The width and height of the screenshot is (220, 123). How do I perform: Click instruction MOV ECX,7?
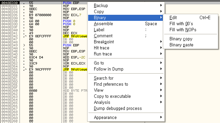72,15
